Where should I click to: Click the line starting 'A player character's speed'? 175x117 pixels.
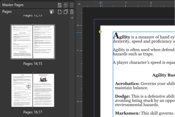click(x=144, y=62)
